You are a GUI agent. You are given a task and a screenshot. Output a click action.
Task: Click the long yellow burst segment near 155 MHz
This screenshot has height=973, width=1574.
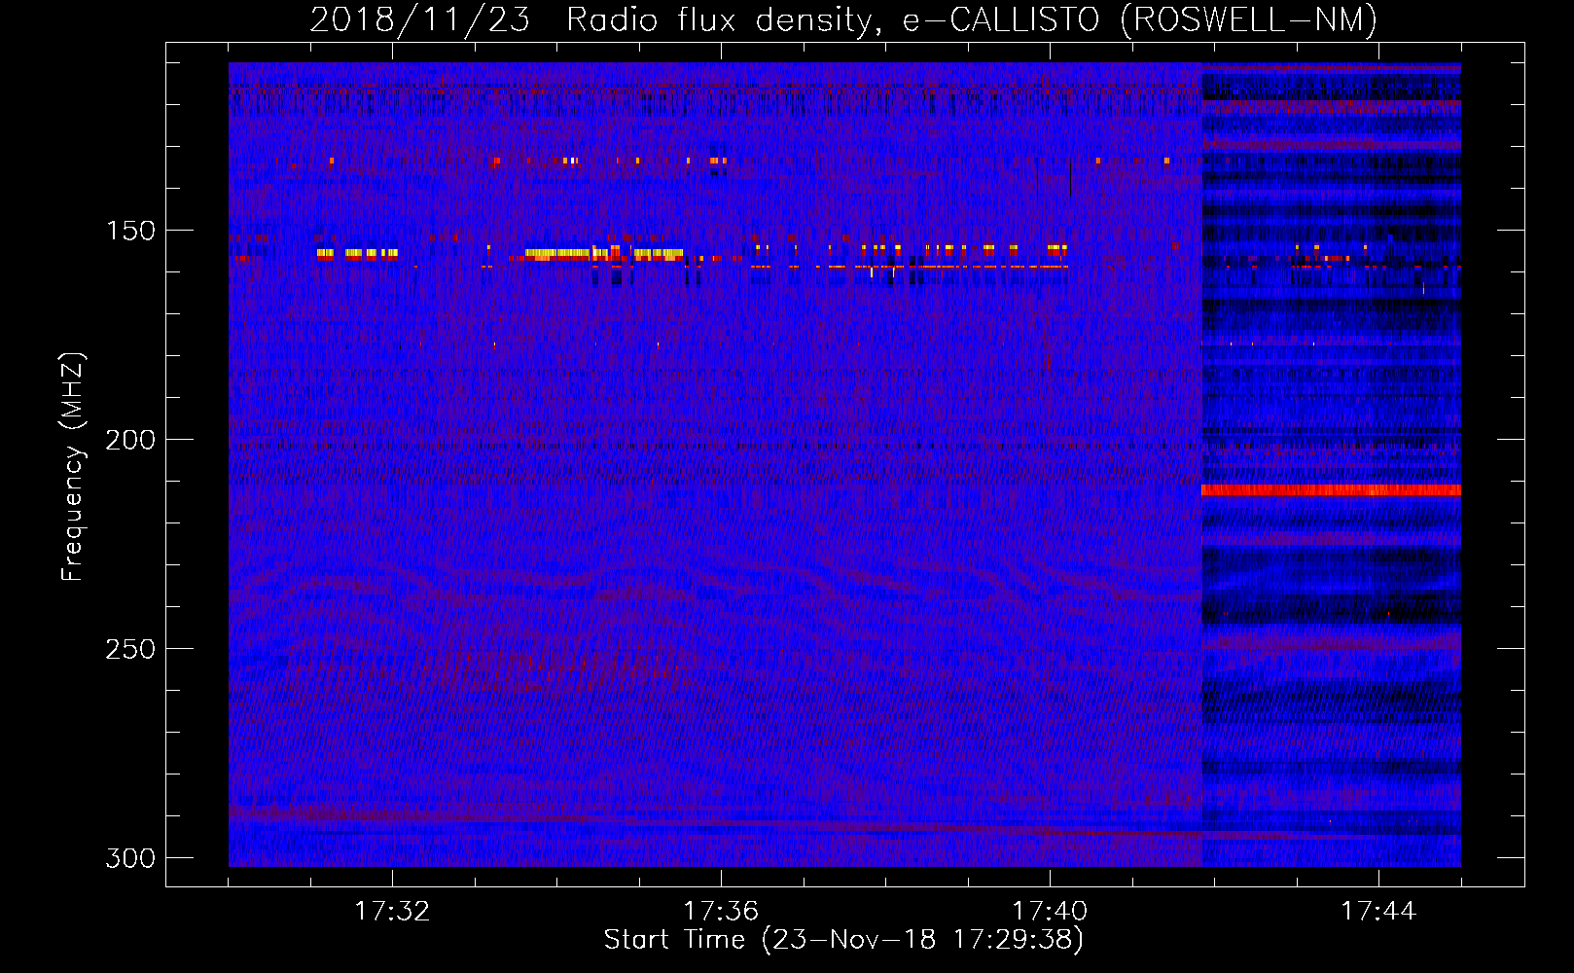[559, 253]
